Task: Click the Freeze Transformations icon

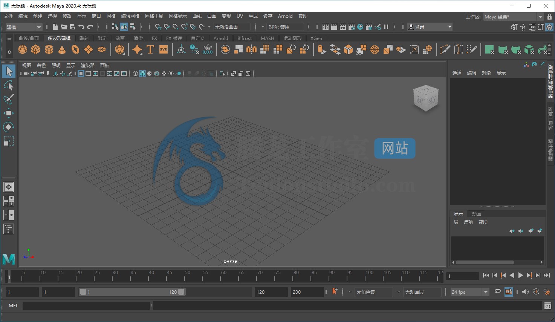Action: pos(208,49)
